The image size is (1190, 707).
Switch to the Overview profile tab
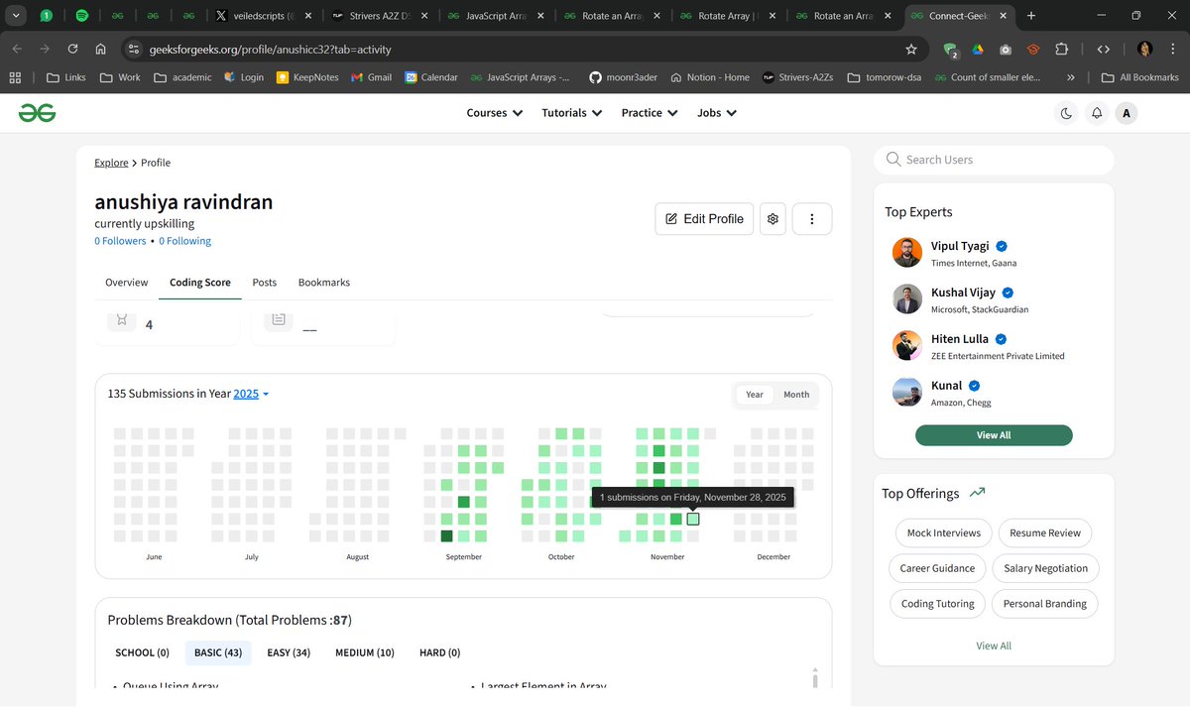tap(127, 283)
